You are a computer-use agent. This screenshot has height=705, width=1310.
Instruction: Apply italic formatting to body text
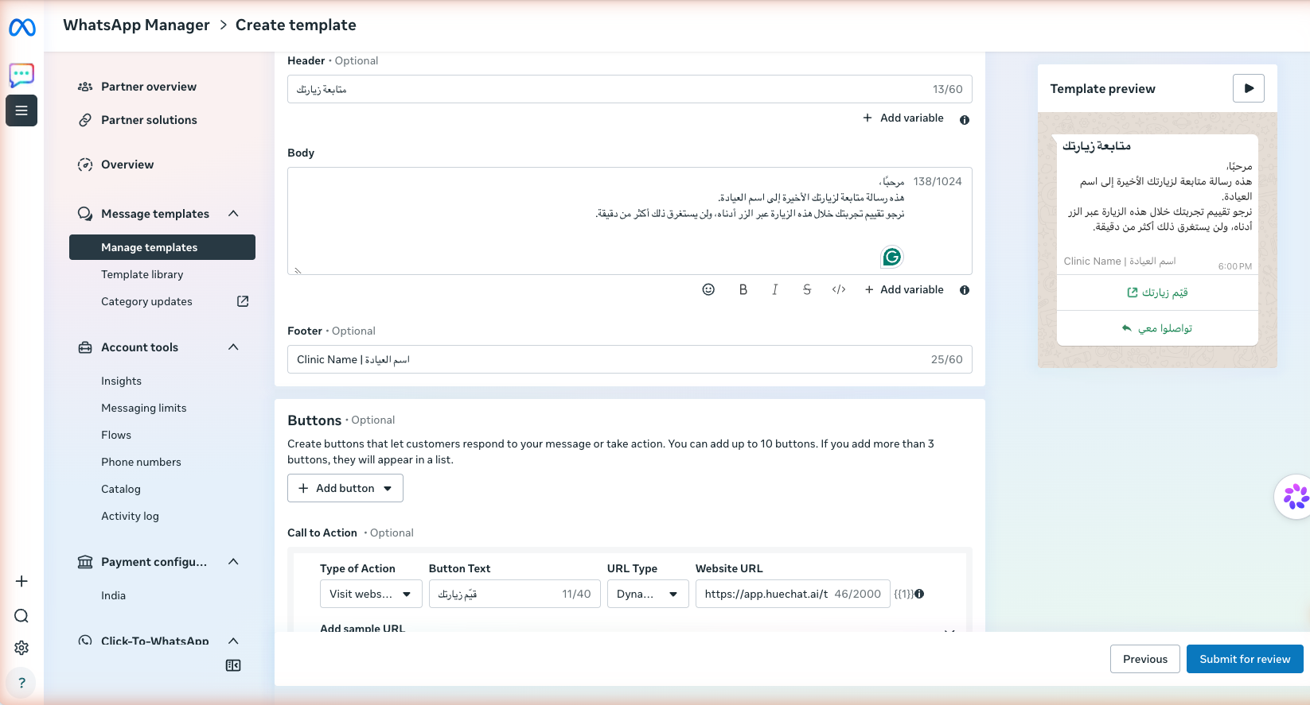[775, 289]
